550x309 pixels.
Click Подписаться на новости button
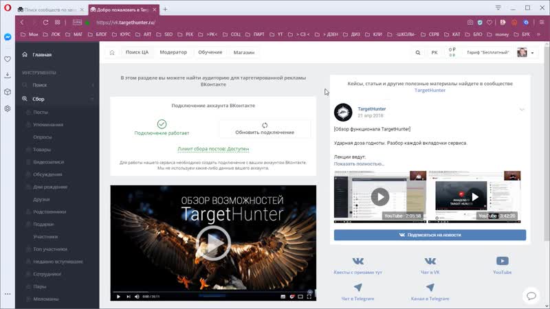pyautogui.click(x=430, y=235)
